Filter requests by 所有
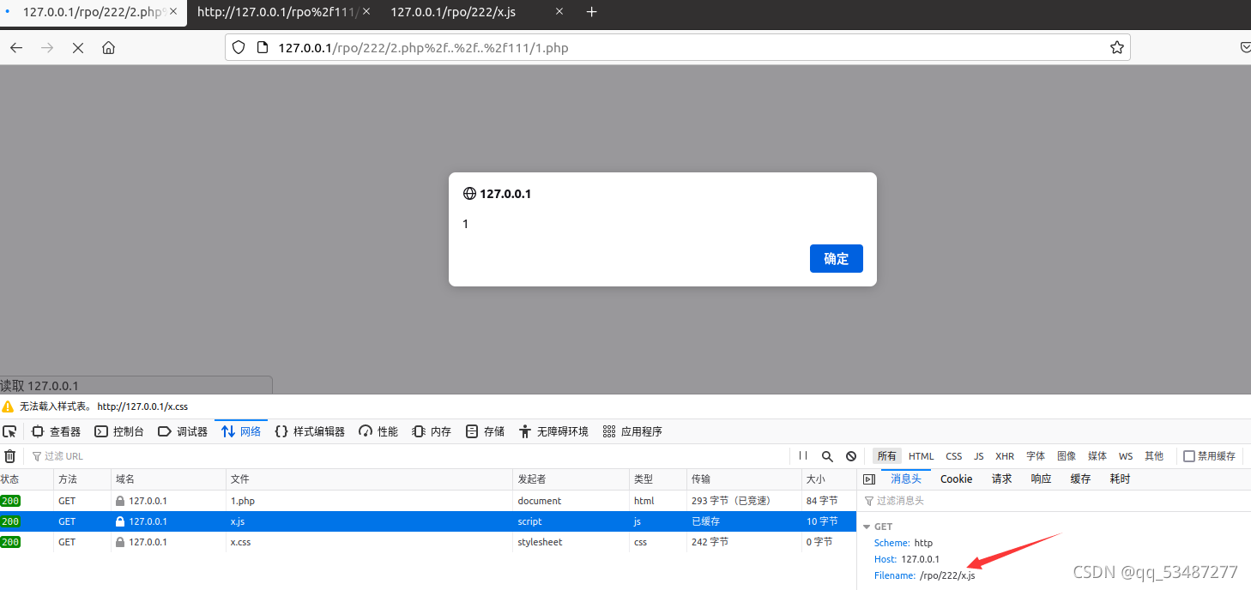The height and width of the screenshot is (590, 1251). point(887,456)
